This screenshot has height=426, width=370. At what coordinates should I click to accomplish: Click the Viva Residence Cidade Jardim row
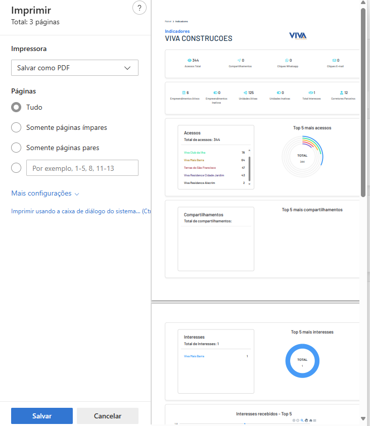[214, 175]
